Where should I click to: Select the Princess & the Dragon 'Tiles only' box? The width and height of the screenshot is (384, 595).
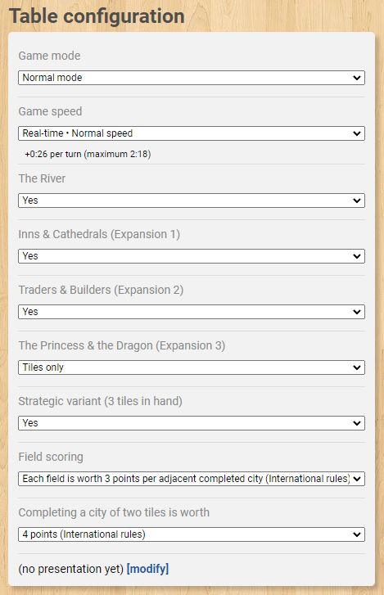(192, 367)
